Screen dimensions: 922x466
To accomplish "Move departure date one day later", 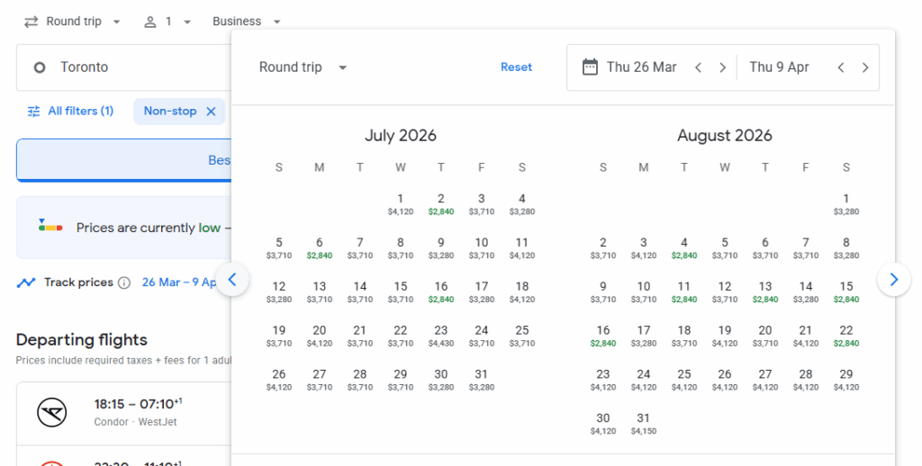I will (x=722, y=67).
